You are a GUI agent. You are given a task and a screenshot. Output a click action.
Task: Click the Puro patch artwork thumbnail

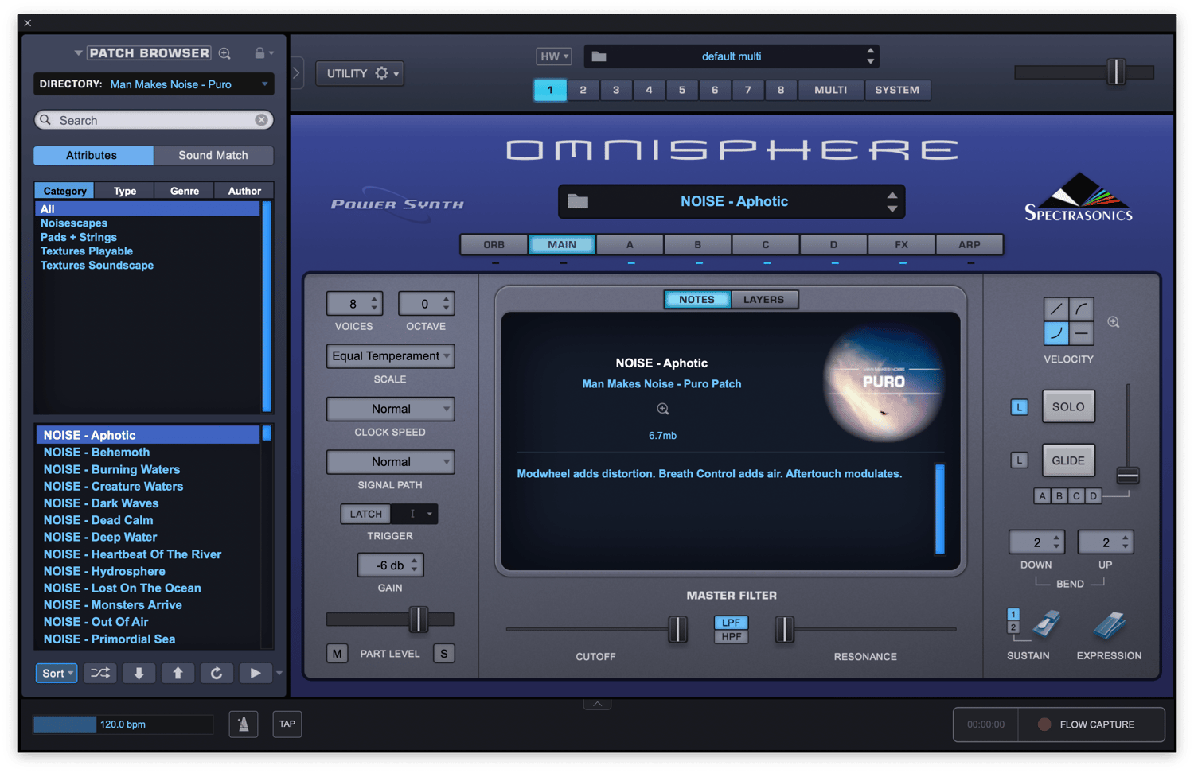pos(884,383)
